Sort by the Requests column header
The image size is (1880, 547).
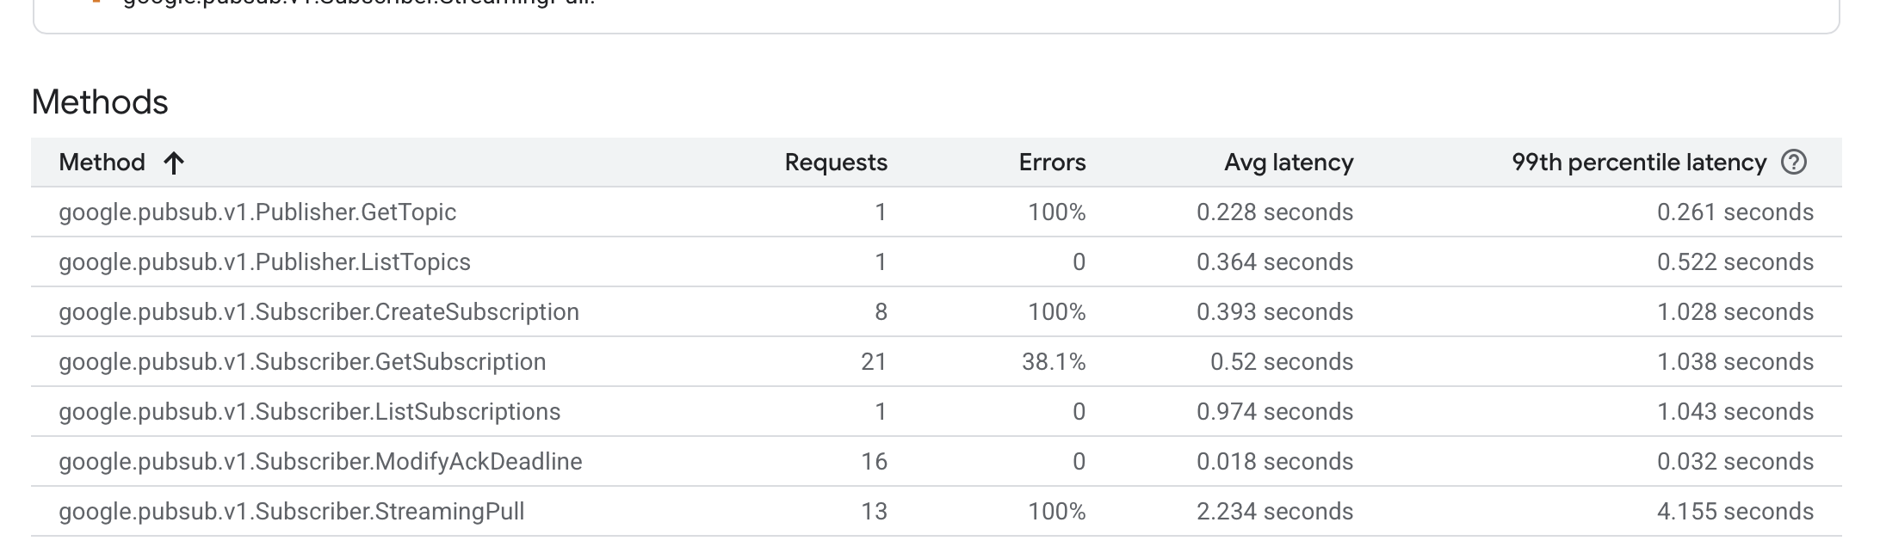click(x=836, y=163)
